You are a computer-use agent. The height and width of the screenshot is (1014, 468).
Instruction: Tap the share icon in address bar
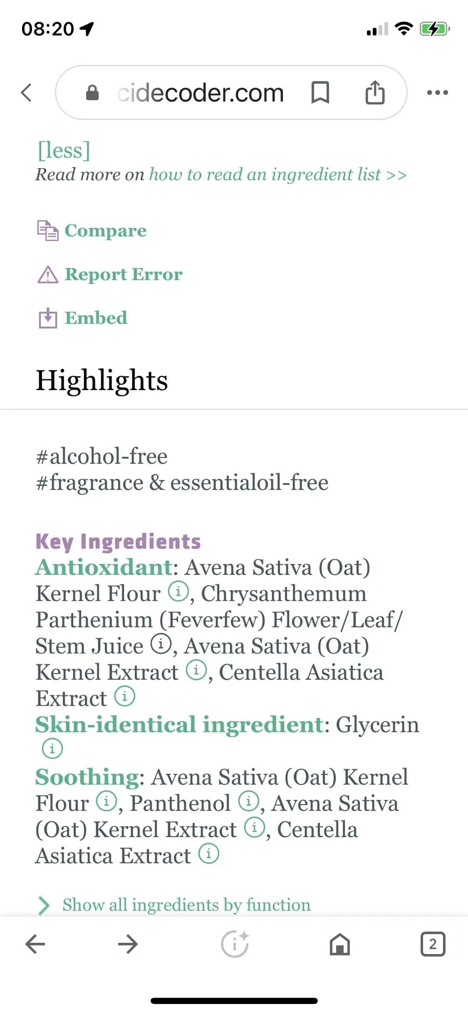coord(375,92)
